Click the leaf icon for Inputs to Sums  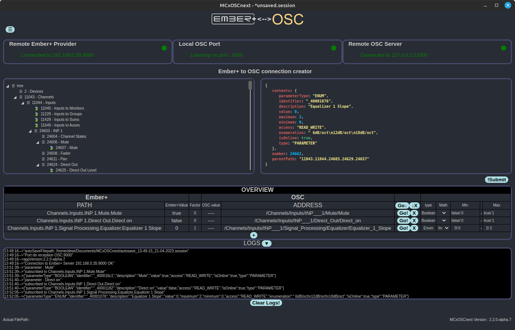pos(37,120)
